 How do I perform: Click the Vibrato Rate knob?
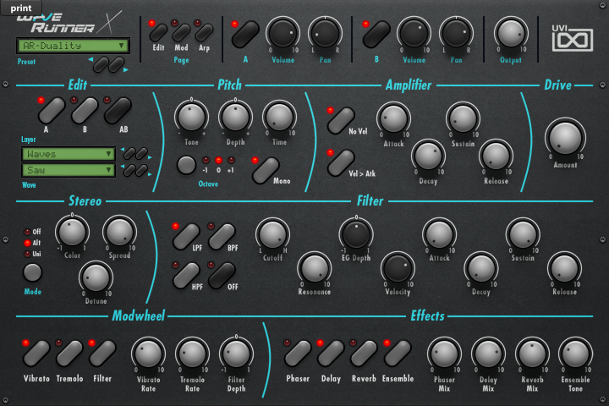coord(148,354)
